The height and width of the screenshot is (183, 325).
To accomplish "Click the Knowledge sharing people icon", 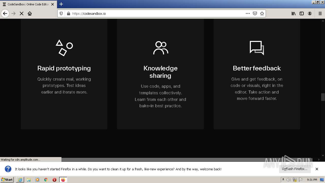I will coord(160,48).
